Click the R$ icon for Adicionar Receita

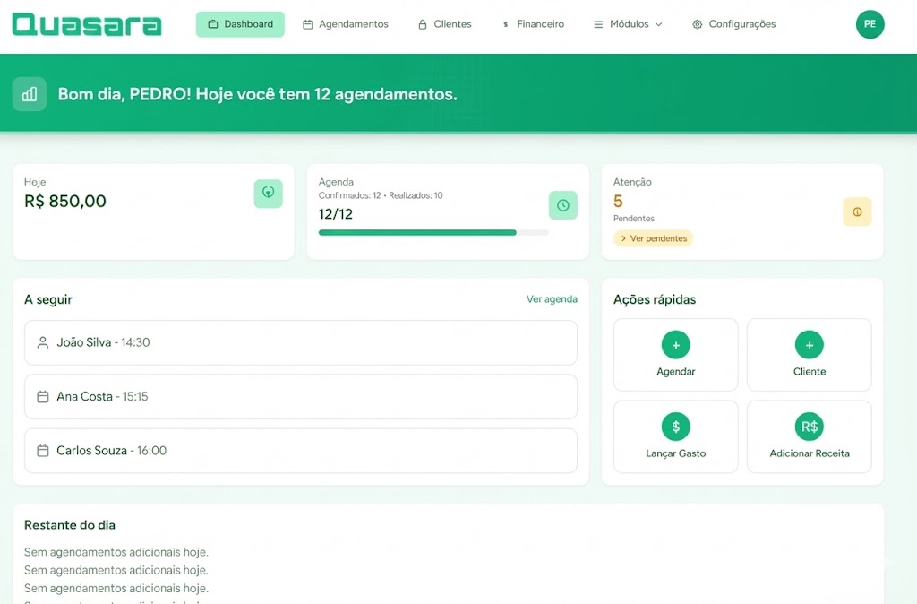[x=809, y=426]
